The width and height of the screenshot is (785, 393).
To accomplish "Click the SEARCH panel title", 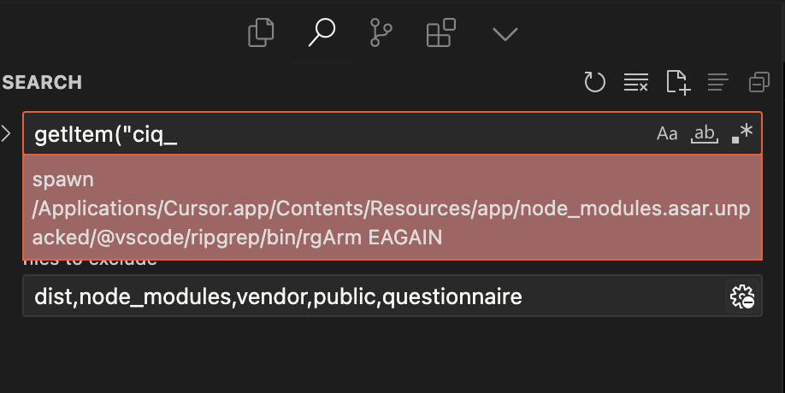I will pyautogui.click(x=42, y=83).
